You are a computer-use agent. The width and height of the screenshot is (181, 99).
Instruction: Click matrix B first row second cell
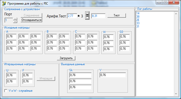click(x=64, y=36)
